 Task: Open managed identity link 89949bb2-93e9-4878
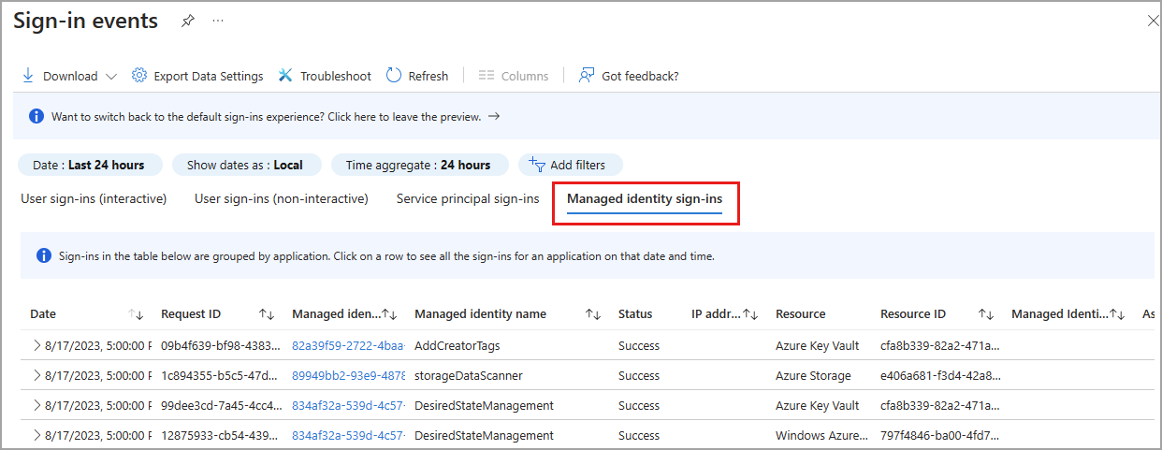[x=348, y=376]
